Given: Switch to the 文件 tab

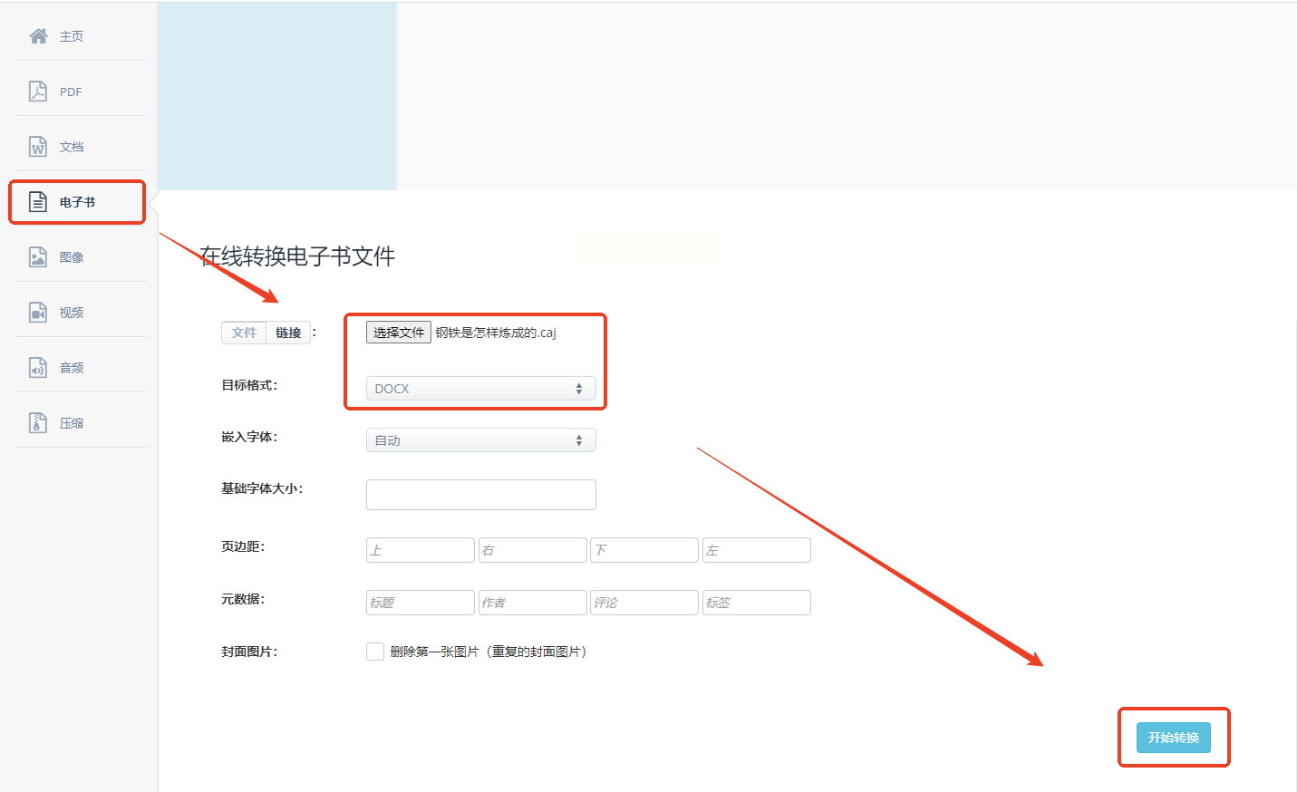Looking at the screenshot, I should 244,333.
